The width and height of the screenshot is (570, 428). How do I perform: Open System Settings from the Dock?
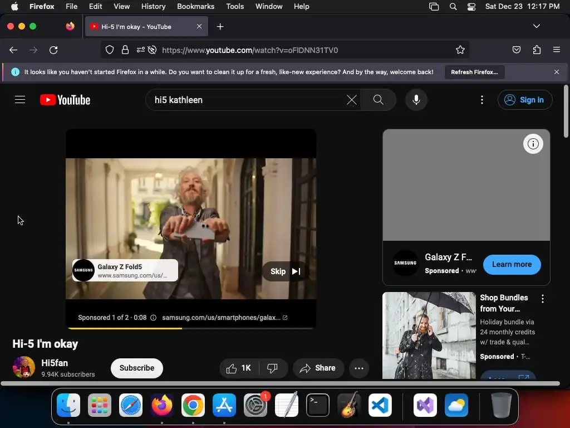(255, 405)
